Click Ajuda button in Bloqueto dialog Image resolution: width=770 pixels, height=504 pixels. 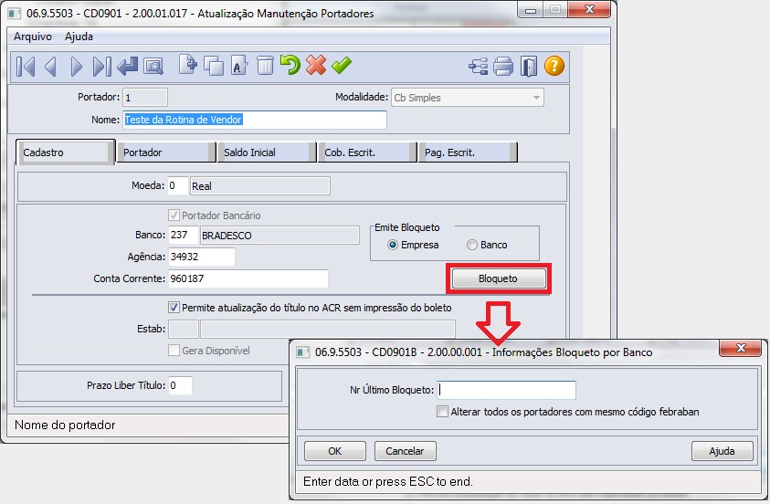click(722, 451)
